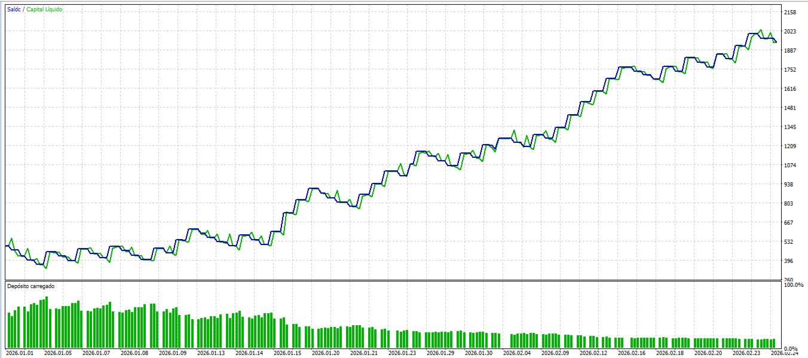Click the 2026.01.08 date label
Image resolution: width=808 pixels, height=358 pixels.
(x=135, y=353)
